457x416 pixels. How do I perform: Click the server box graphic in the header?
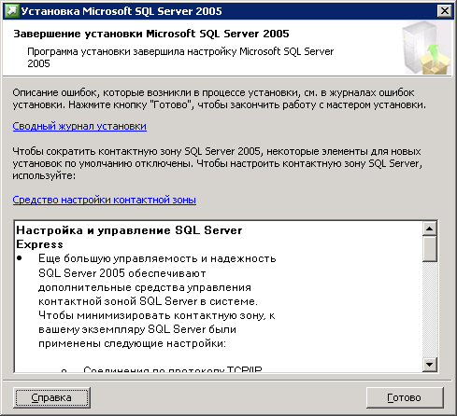pyautogui.click(x=426, y=49)
